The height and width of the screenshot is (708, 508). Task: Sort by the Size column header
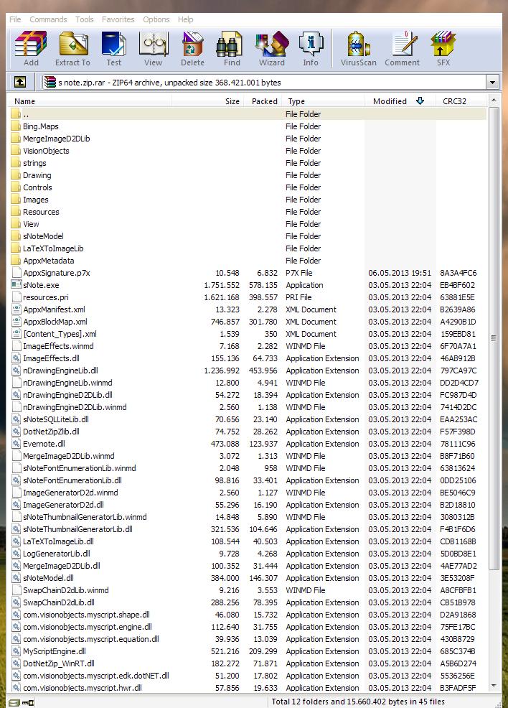pos(208,101)
